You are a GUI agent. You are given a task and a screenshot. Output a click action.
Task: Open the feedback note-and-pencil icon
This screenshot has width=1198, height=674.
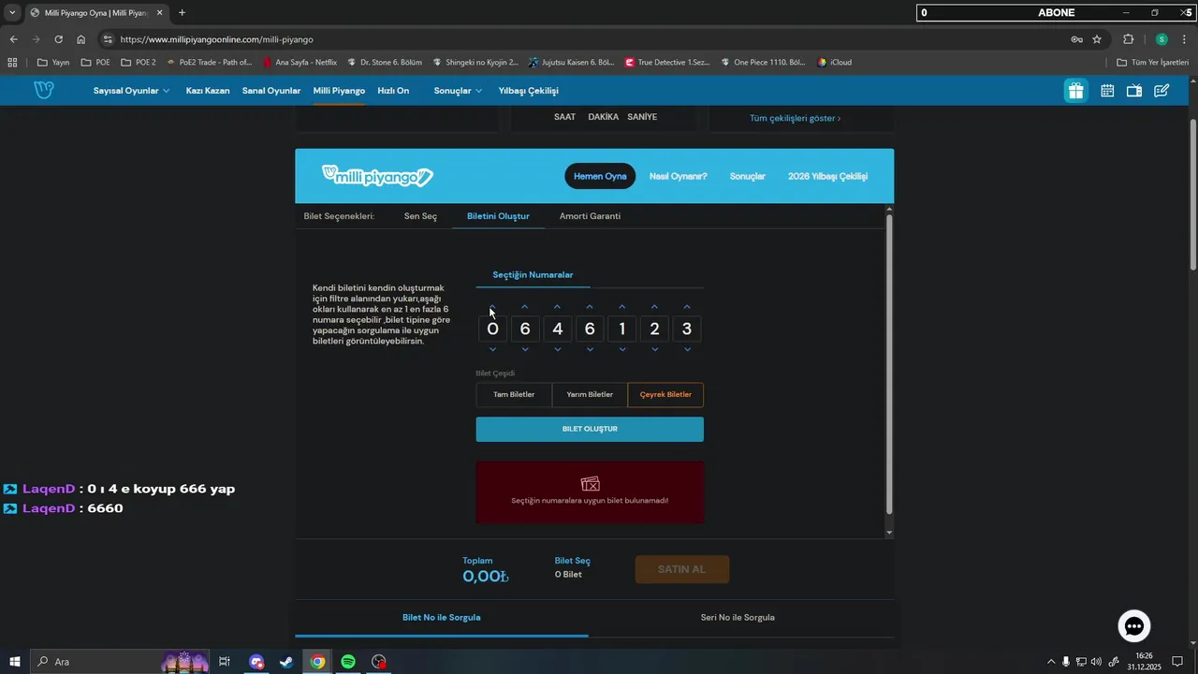tap(1161, 91)
